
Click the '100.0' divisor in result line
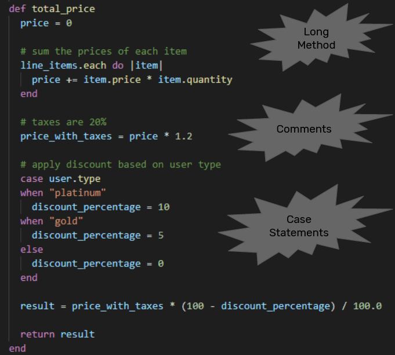click(x=368, y=306)
